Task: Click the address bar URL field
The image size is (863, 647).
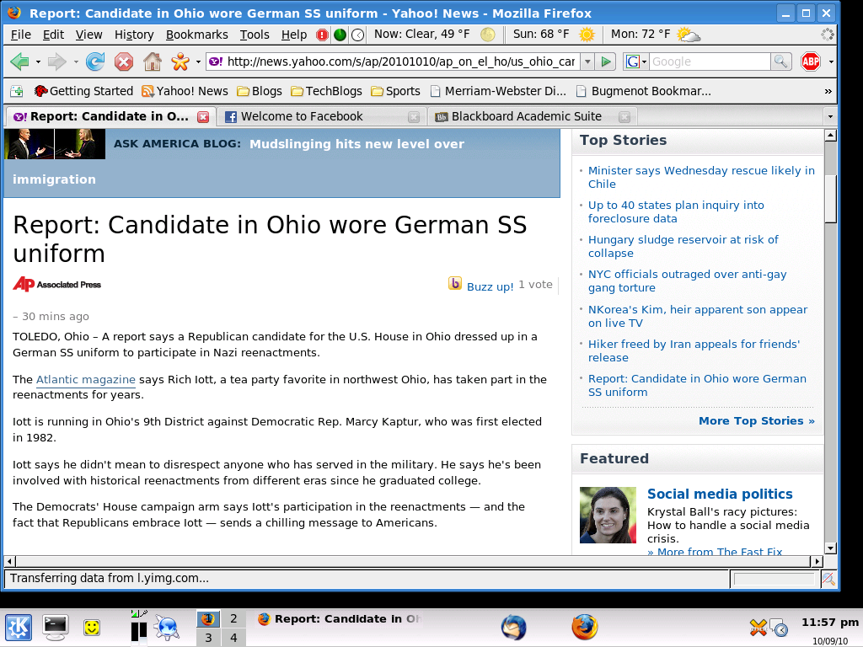Action: (400, 61)
